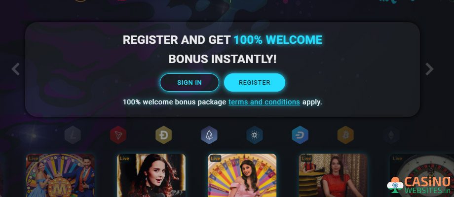Click the orange Bitcoin icon
Screen dimensions: 454x197
click(345, 135)
